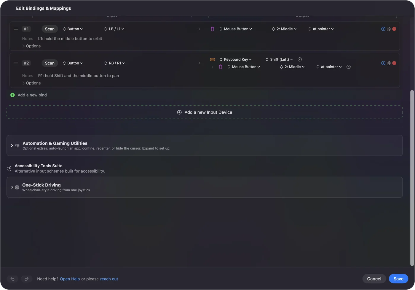The width and height of the screenshot is (415, 290).
Task: Open the Shift (Left) key dropdown
Action: (279, 59)
